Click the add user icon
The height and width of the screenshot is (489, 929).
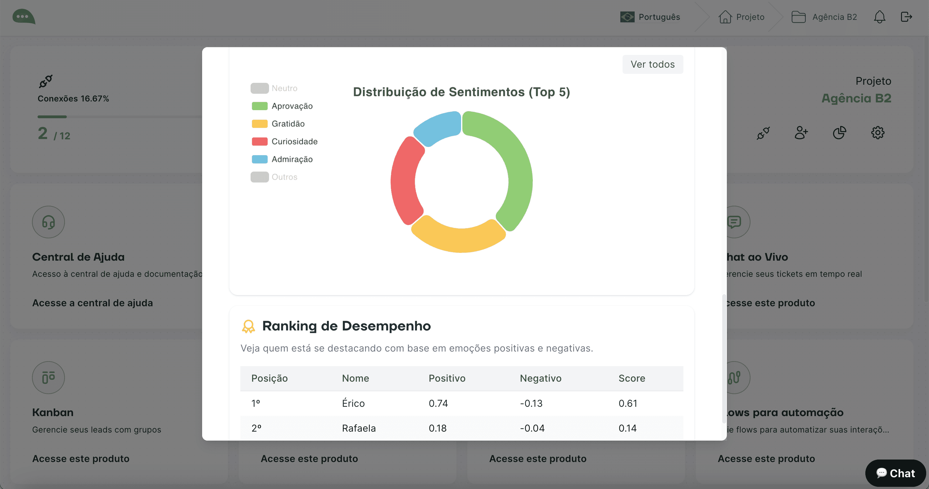(x=801, y=132)
